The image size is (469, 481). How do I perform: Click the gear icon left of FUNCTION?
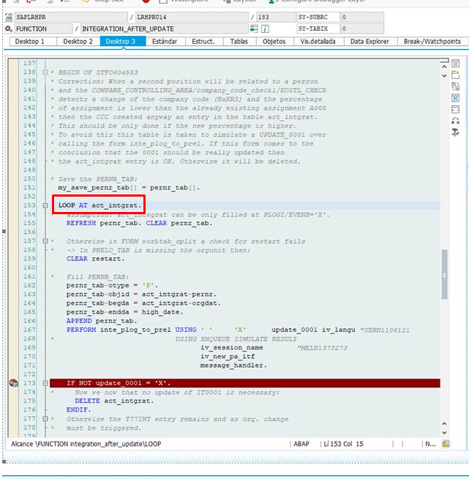click(x=9, y=29)
